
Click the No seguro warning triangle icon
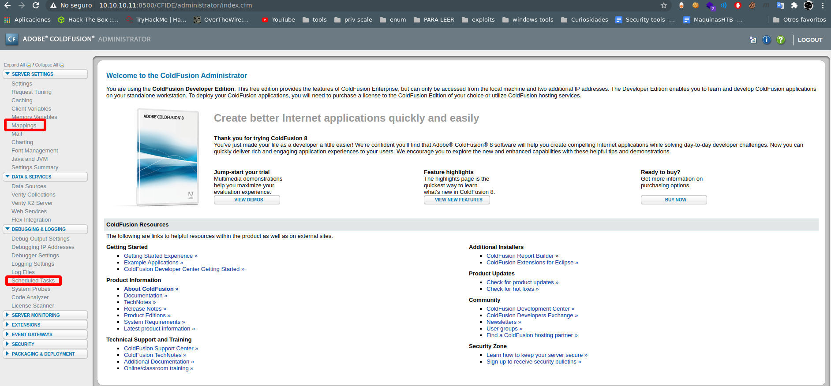click(53, 5)
